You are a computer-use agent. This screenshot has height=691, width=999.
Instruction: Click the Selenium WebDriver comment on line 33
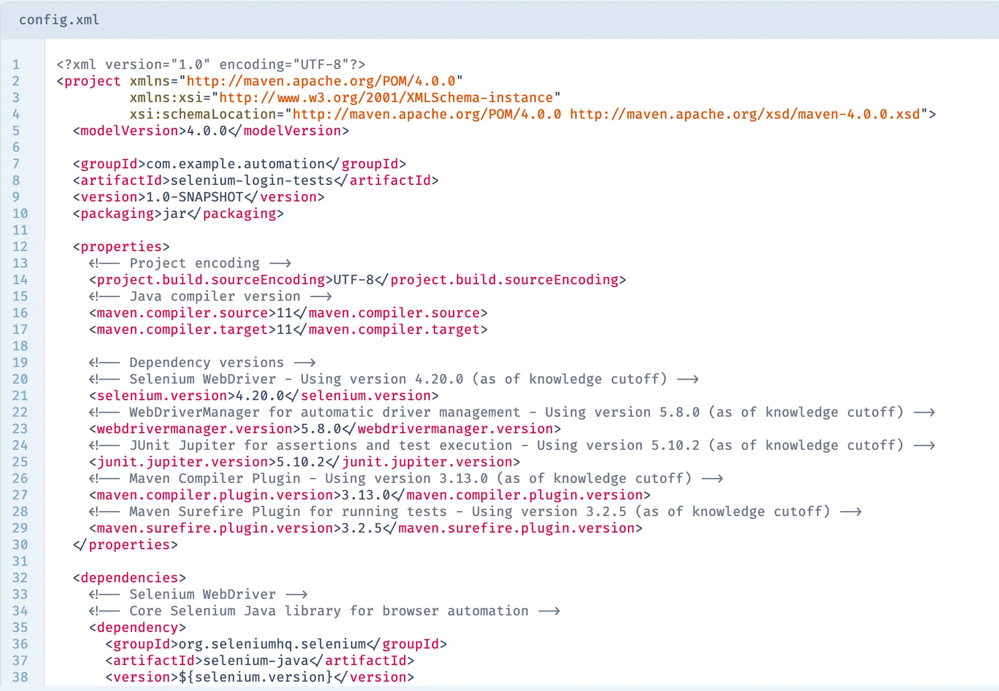point(199,594)
